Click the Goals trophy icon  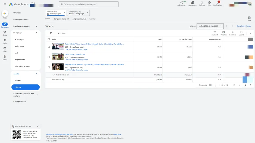tap(5, 32)
